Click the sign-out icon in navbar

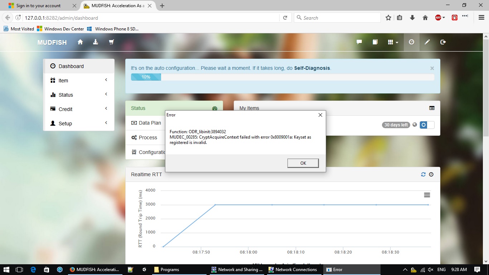[x=443, y=42]
